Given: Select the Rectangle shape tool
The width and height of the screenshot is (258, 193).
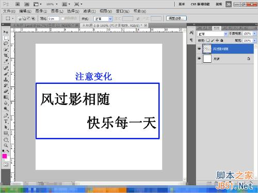Looking at the screenshot, I should click(x=6, y=133).
